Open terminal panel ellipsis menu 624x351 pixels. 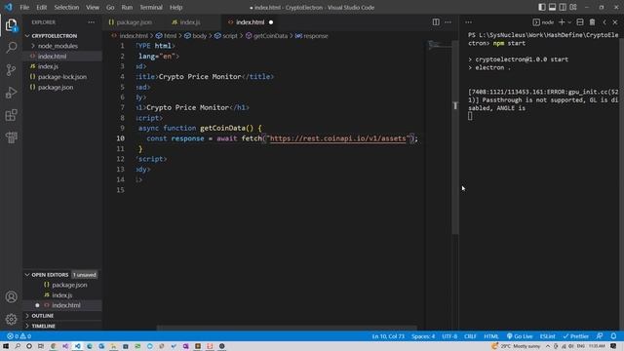click(x=468, y=22)
